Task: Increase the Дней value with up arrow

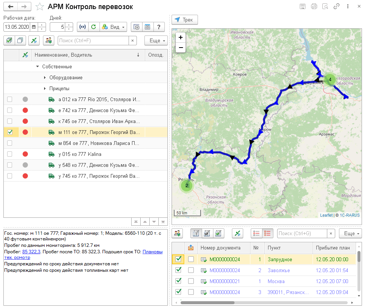Action: [x=69, y=25]
